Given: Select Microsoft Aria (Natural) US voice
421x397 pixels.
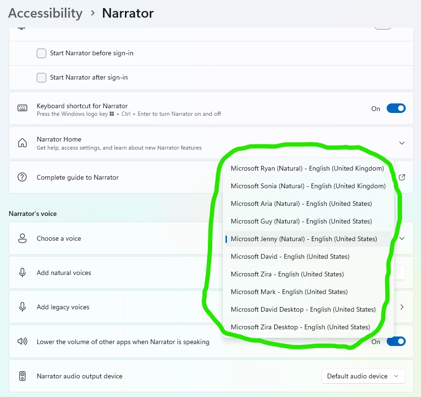Looking at the screenshot, I should point(308,204).
